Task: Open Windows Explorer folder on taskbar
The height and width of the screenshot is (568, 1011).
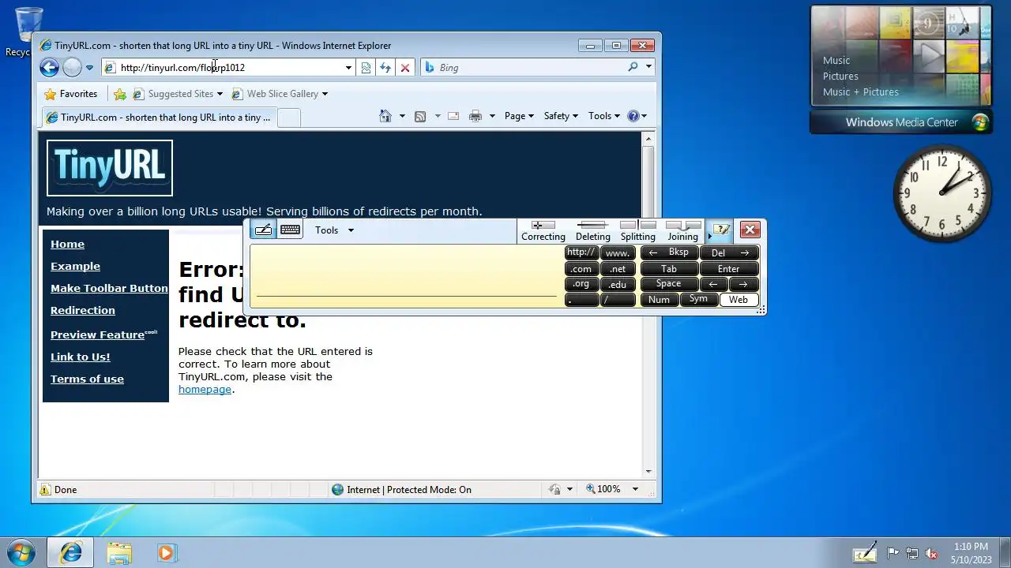Action: pyautogui.click(x=119, y=552)
